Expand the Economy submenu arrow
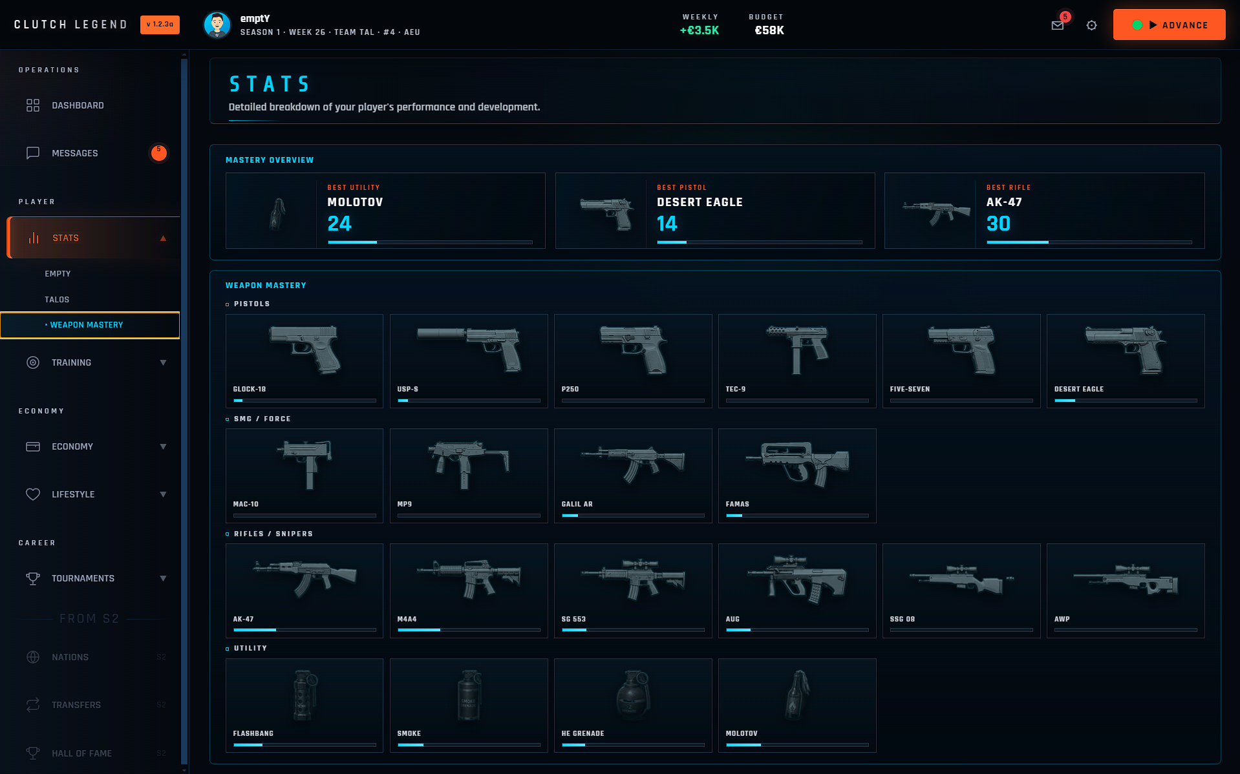The width and height of the screenshot is (1240, 774). coord(163,446)
